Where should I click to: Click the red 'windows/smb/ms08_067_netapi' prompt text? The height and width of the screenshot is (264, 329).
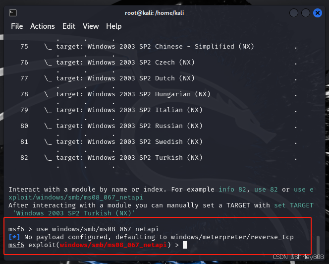tap(113, 245)
